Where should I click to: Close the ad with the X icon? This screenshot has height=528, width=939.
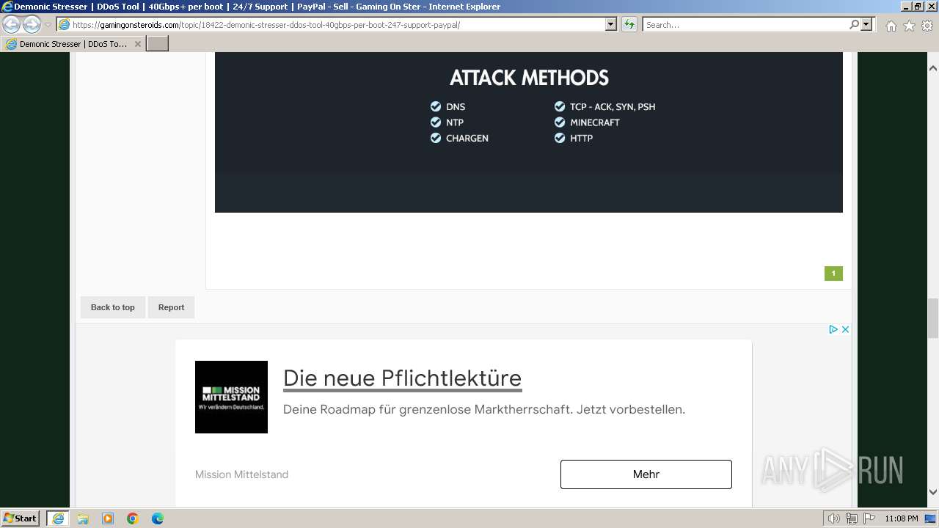coord(845,329)
